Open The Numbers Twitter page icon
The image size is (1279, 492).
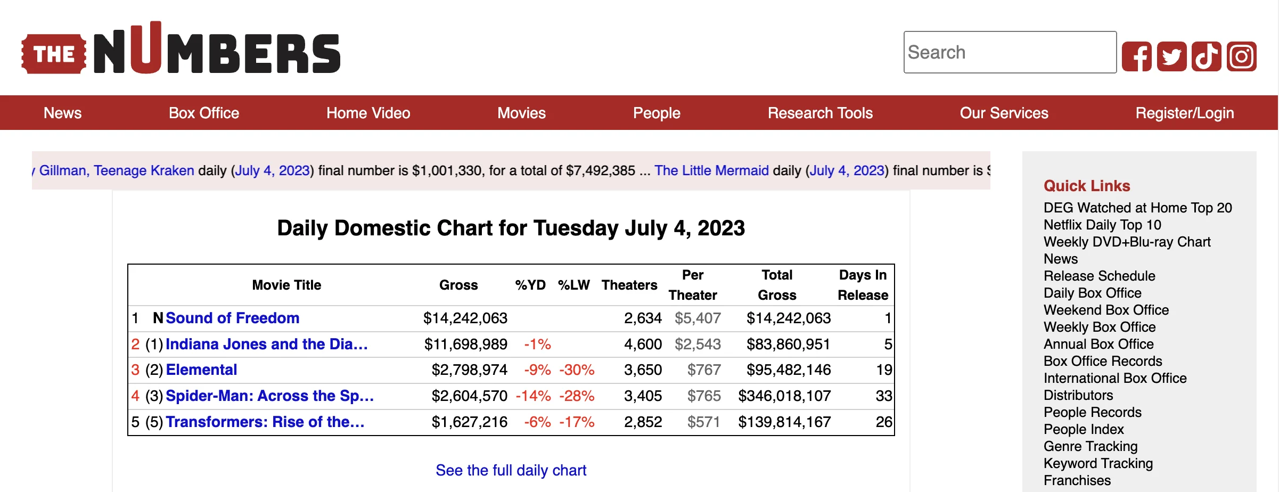pyautogui.click(x=1171, y=56)
